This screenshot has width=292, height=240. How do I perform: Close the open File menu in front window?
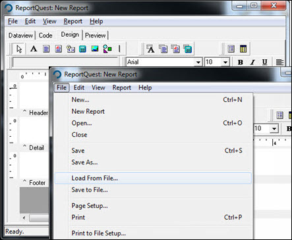coord(61,87)
